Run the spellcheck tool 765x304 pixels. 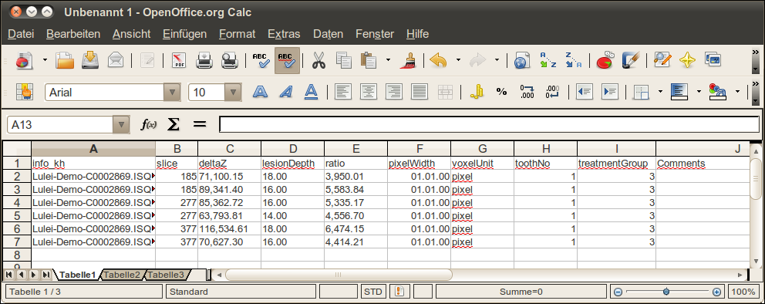click(x=261, y=60)
